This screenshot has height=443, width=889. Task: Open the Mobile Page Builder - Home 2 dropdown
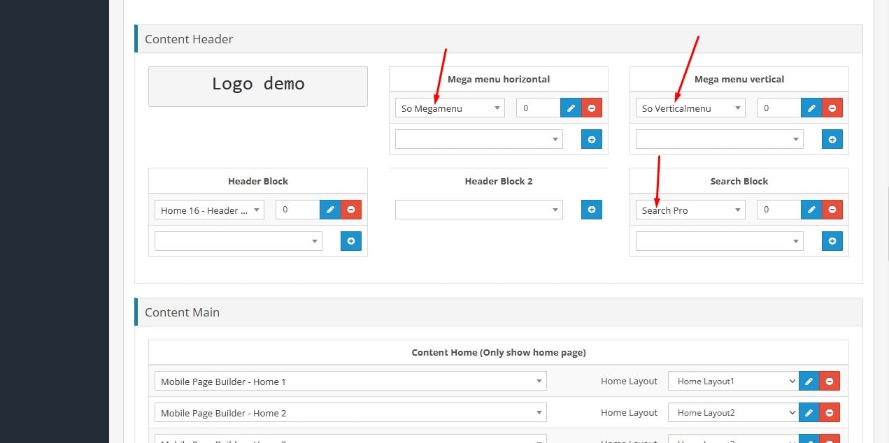(350, 413)
